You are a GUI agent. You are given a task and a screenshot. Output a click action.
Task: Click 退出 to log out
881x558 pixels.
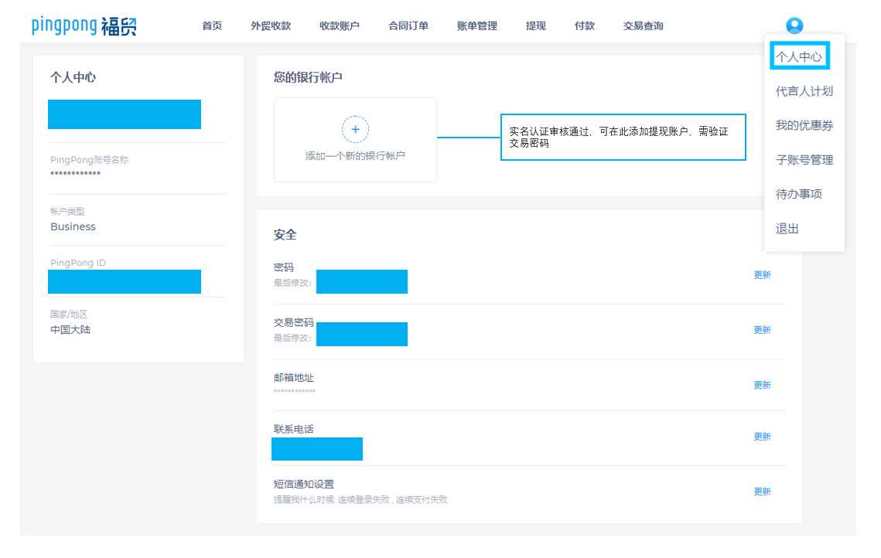point(787,229)
